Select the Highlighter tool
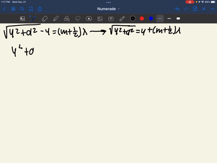 [56, 19]
